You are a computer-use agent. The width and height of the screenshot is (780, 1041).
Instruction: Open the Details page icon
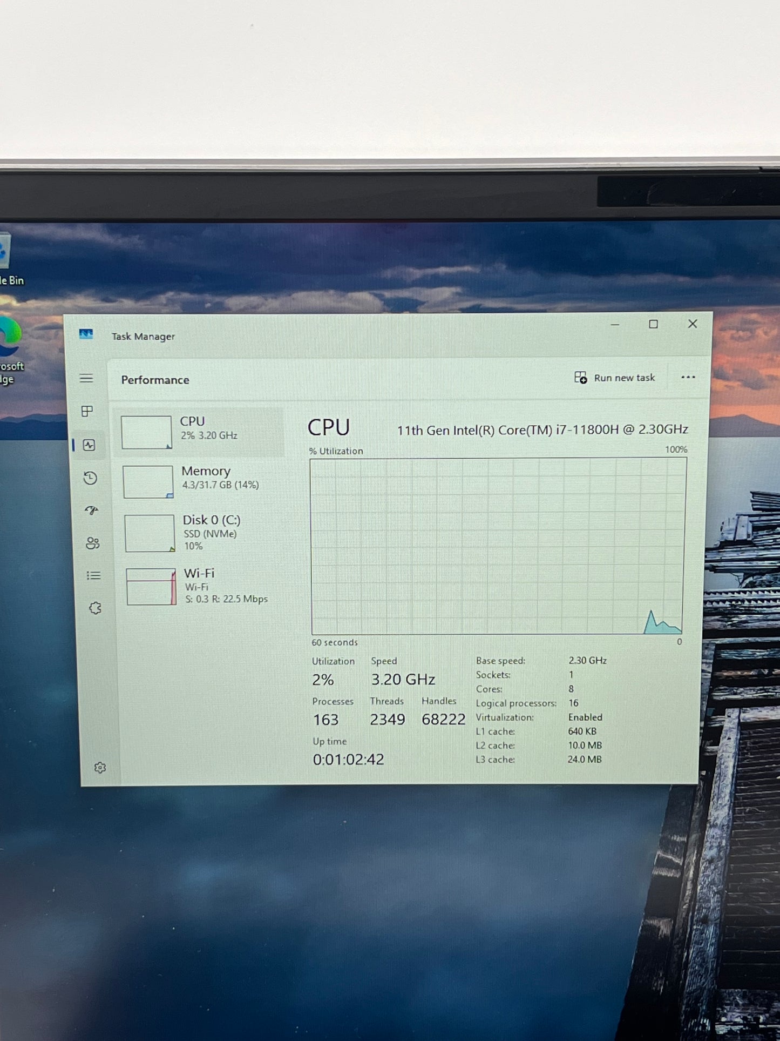point(94,576)
